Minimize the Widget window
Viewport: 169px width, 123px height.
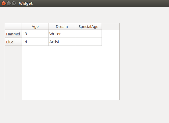9,3
